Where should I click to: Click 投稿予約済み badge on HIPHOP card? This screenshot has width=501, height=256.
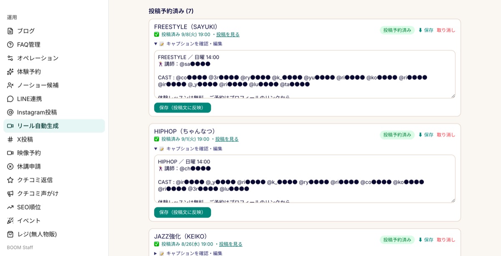coord(397,135)
